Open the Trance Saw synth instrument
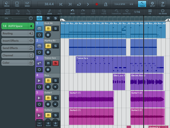 coord(39,63)
